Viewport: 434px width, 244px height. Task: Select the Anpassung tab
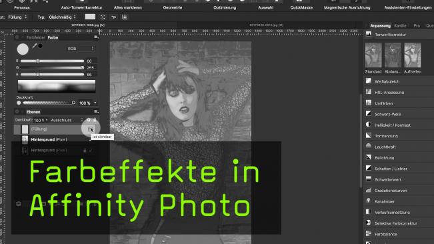[x=380, y=26]
